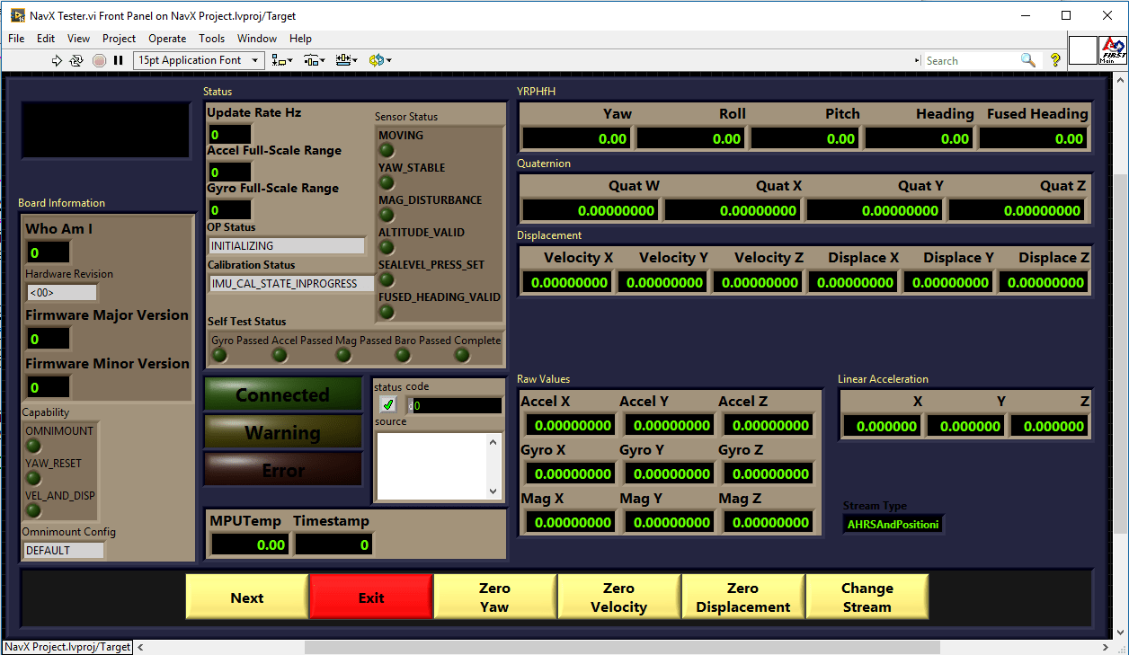Open the Application Font dropdown
Viewport: 1129px width, 655px height.
(x=256, y=60)
